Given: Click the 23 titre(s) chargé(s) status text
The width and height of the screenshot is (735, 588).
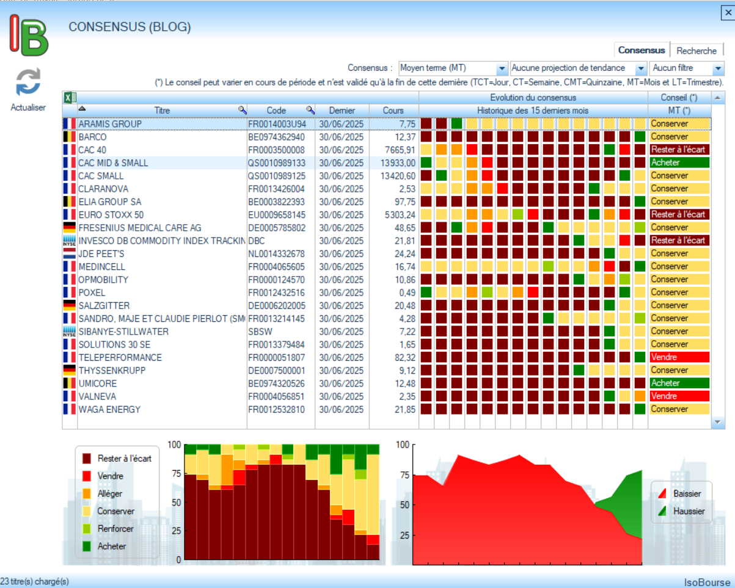Looking at the screenshot, I should click(35, 581).
